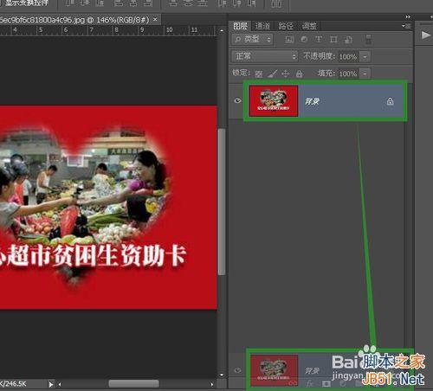This screenshot has height=391, width=433.
Task: Switch to the 通道 tab
Action: (x=262, y=26)
